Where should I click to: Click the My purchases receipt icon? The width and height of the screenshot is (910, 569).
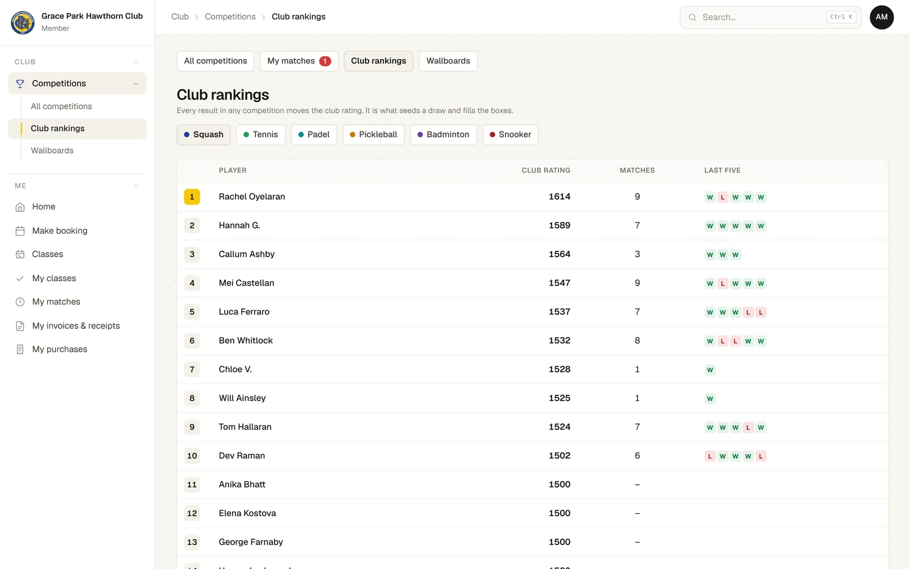tap(20, 349)
